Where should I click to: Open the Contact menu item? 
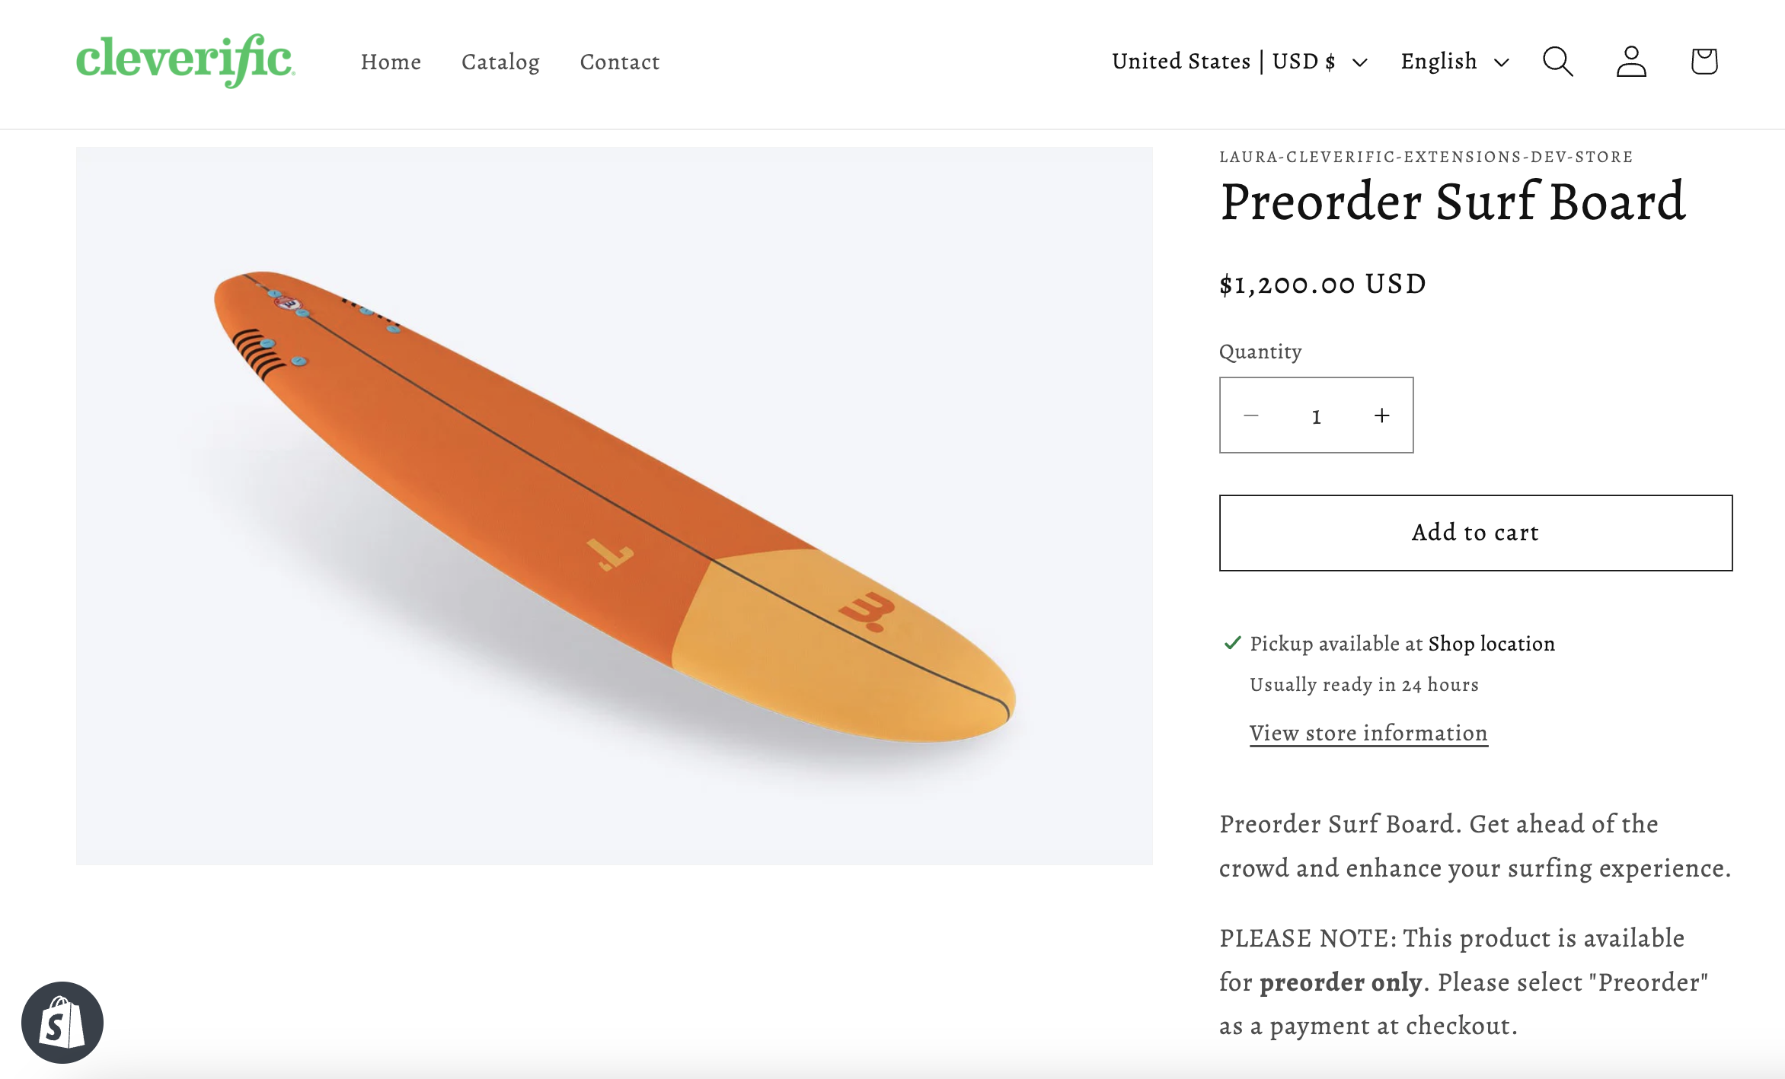[x=620, y=62]
